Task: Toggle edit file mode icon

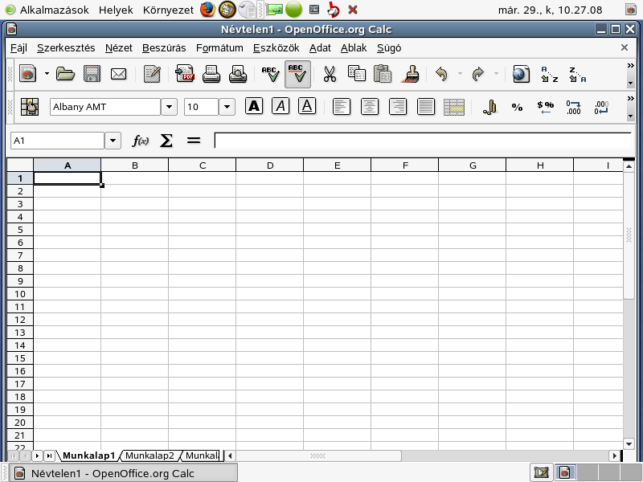Action: point(152,74)
